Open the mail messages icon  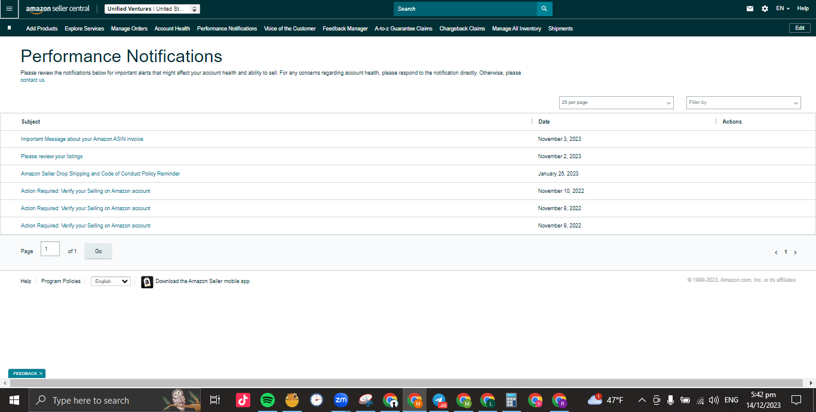750,9
